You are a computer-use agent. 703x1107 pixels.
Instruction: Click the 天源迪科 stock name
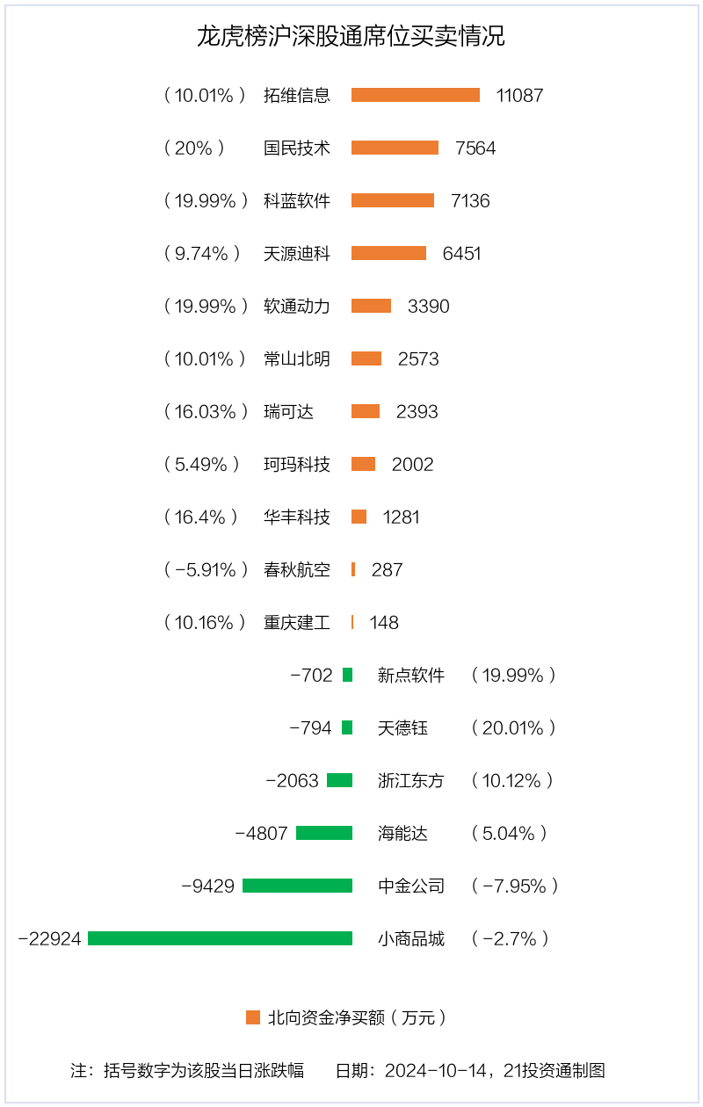point(297,253)
